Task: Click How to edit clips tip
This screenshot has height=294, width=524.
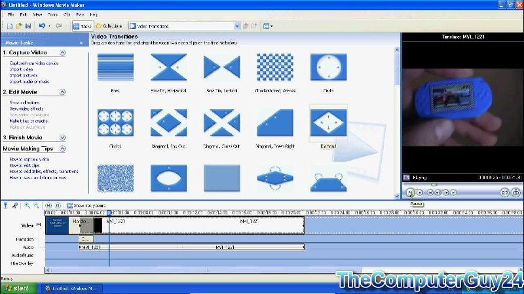Action: click(24, 165)
